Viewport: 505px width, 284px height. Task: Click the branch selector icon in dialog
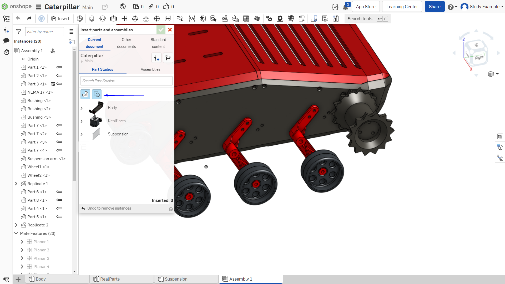(x=168, y=58)
